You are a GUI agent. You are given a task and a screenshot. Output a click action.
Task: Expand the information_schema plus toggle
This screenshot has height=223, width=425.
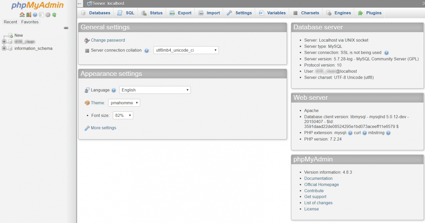(4, 48)
